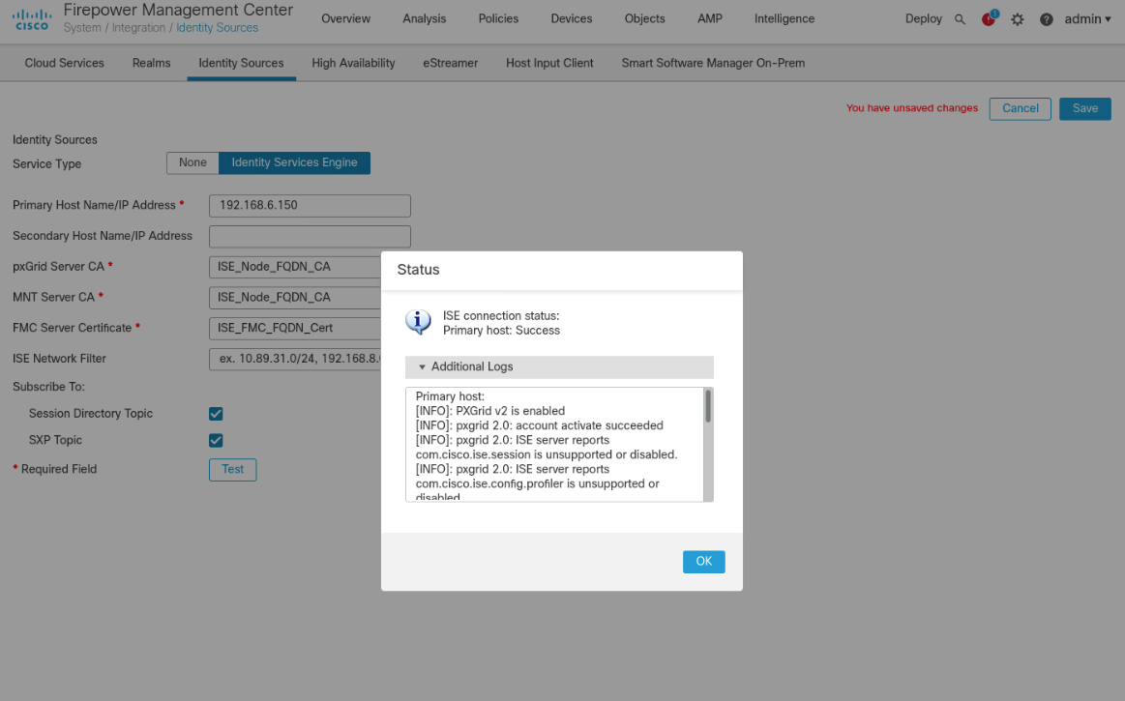Click 'PXGrid v2 is enabled' log line
The width and height of the screenshot is (1125, 701).
(x=490, y=411)
